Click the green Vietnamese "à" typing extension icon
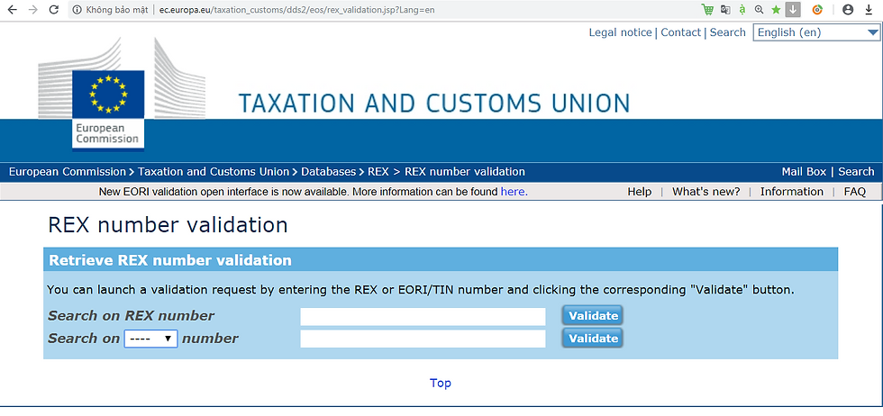The height and width of the screenshot is (416, 883). (742, 10)
